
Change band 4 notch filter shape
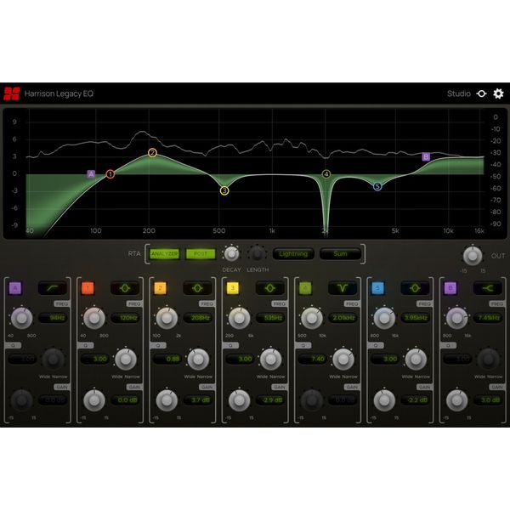[x=343, y=288]
